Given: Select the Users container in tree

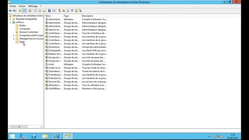Looking at the screenshot, I should click(22, 42).
